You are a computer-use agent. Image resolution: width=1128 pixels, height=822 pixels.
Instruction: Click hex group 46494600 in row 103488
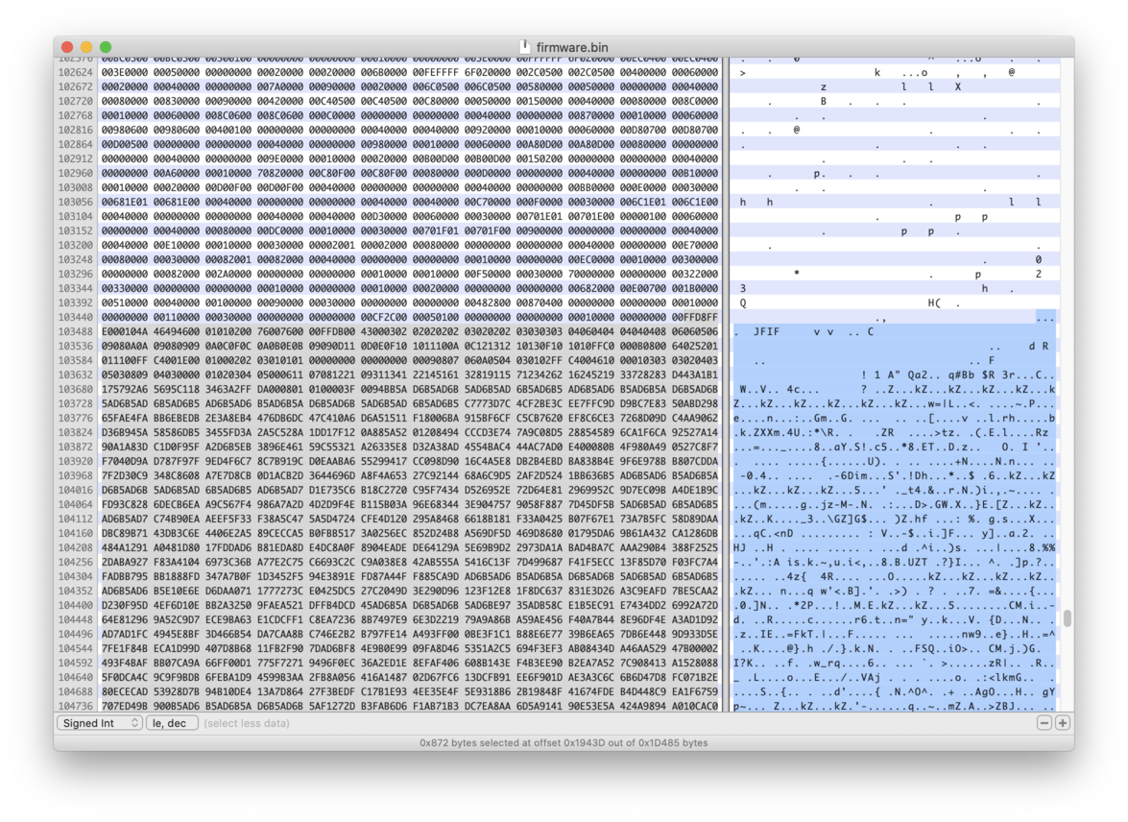tap(177, 332)
